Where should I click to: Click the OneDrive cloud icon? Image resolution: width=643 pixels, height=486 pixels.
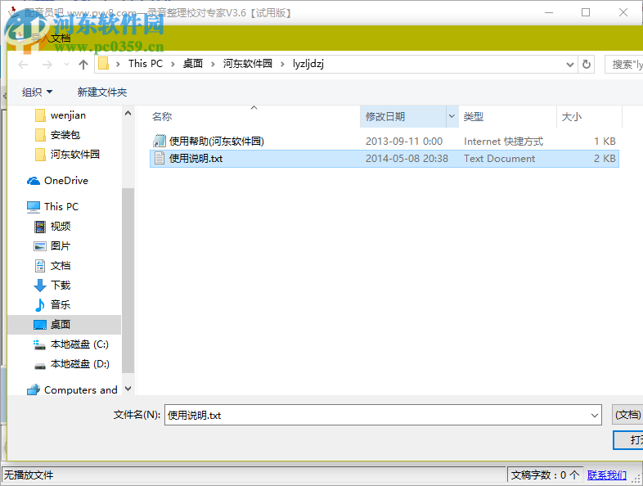pos(34,181)
